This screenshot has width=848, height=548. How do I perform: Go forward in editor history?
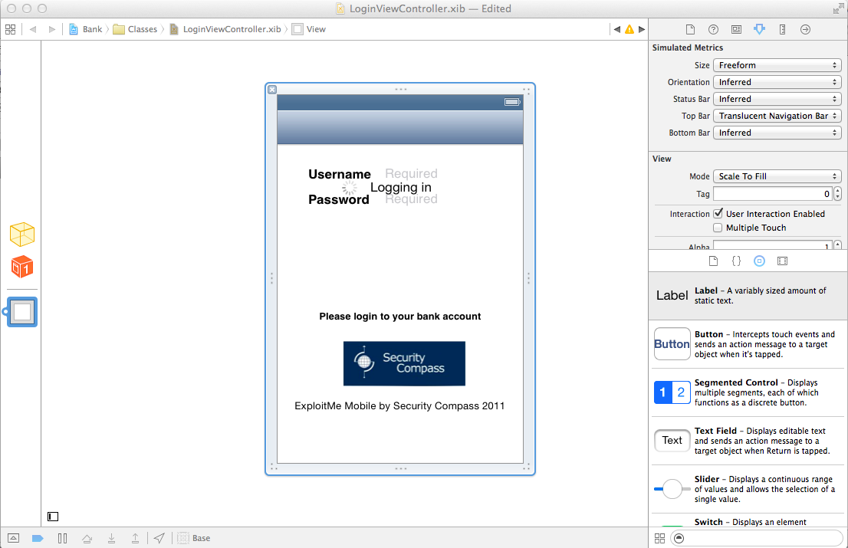click(51, 29)
